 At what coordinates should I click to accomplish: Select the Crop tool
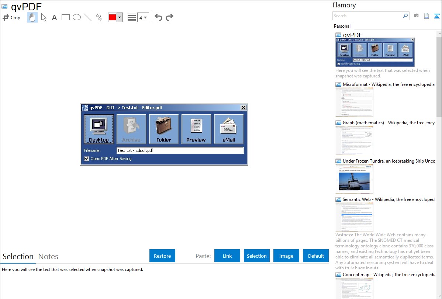pyautogui.click(x=11, y=17)
